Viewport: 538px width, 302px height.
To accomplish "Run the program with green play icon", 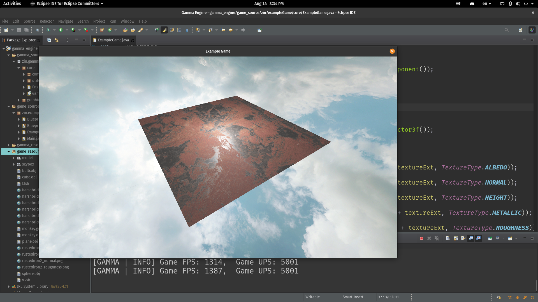I will point(61,30).
